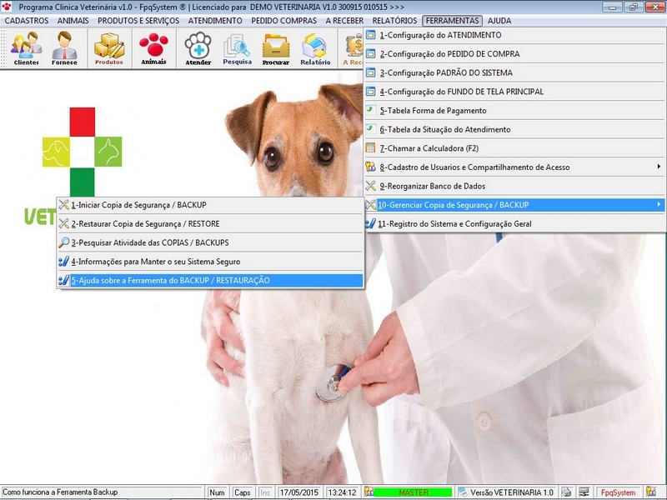Open the Produtos toolbar icon
Image resolution: width=667 pixels, height=500 pixels.
(x=109, y=48)
